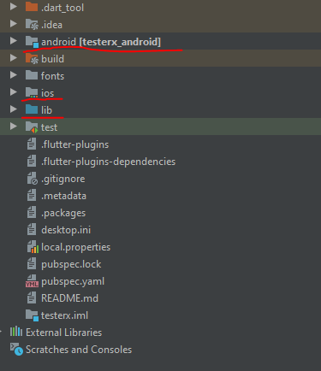Image resolution: width=321 pixels, height=371 pixels.
Task: Click the orange .dart_tool folder icon
Action: point(32,7)
